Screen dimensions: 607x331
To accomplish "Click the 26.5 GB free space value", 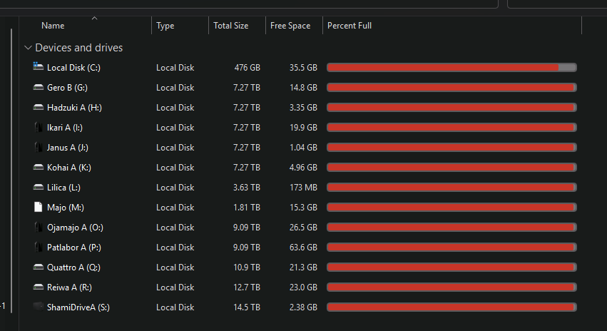I will click(303, 228).
